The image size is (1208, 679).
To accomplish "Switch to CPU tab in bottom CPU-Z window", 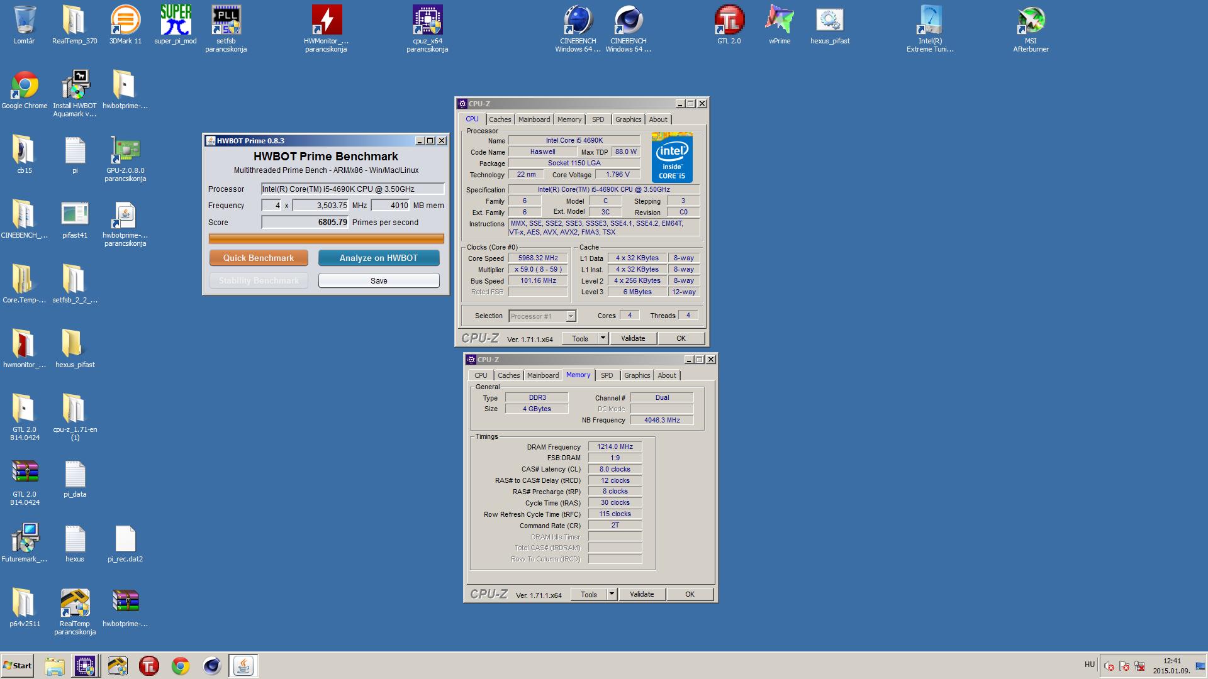I will pyautogui.click(x=481, y=375).
